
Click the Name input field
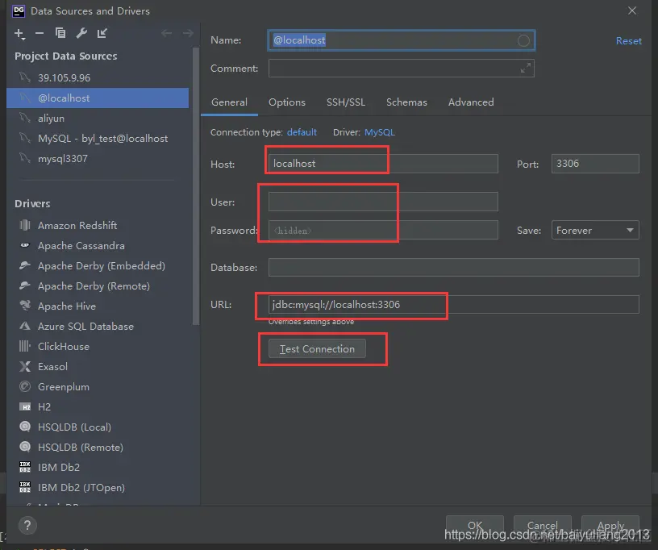(401, 40)
